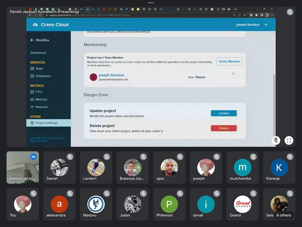
Task: Click the mute icon on opio's tile
Action: click(180, 157)
